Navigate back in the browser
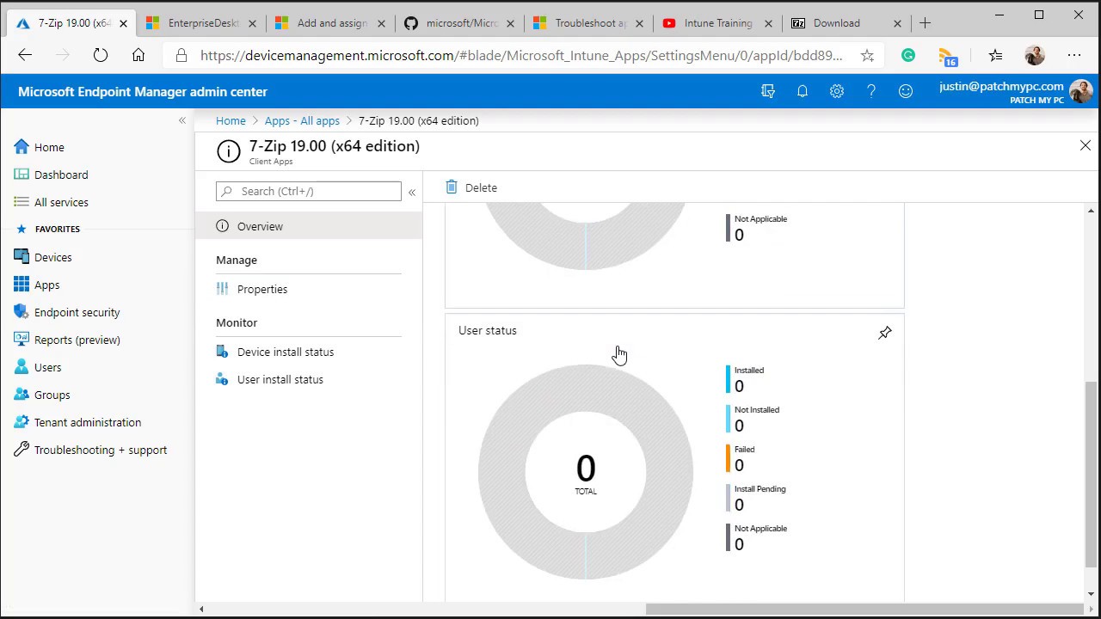 click(25, 55)
